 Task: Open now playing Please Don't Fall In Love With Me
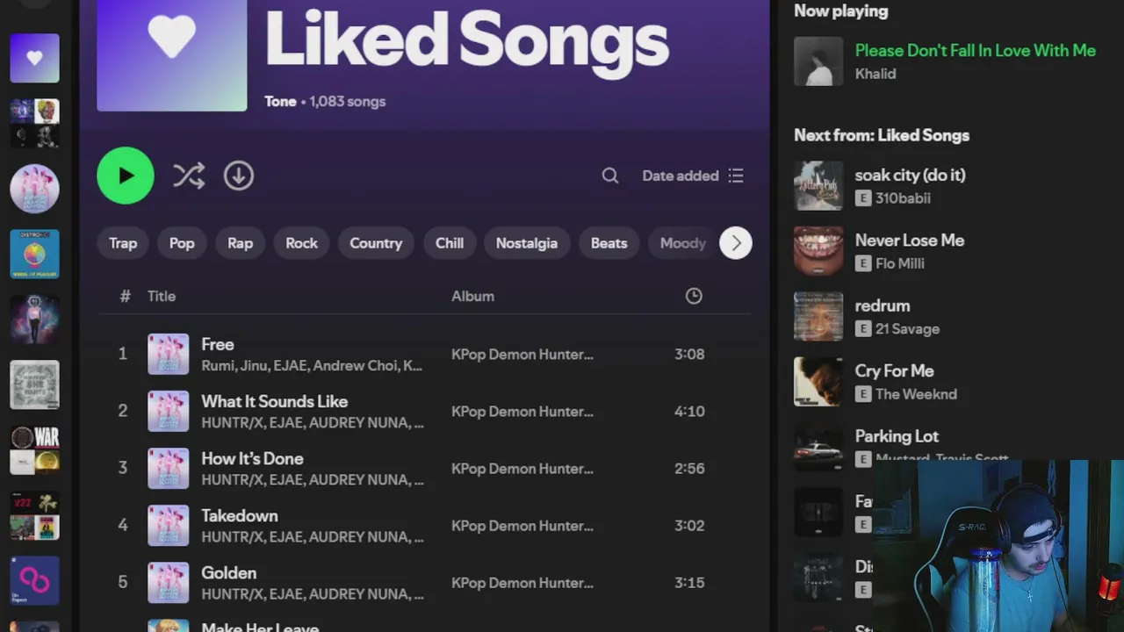click(975, 50)
